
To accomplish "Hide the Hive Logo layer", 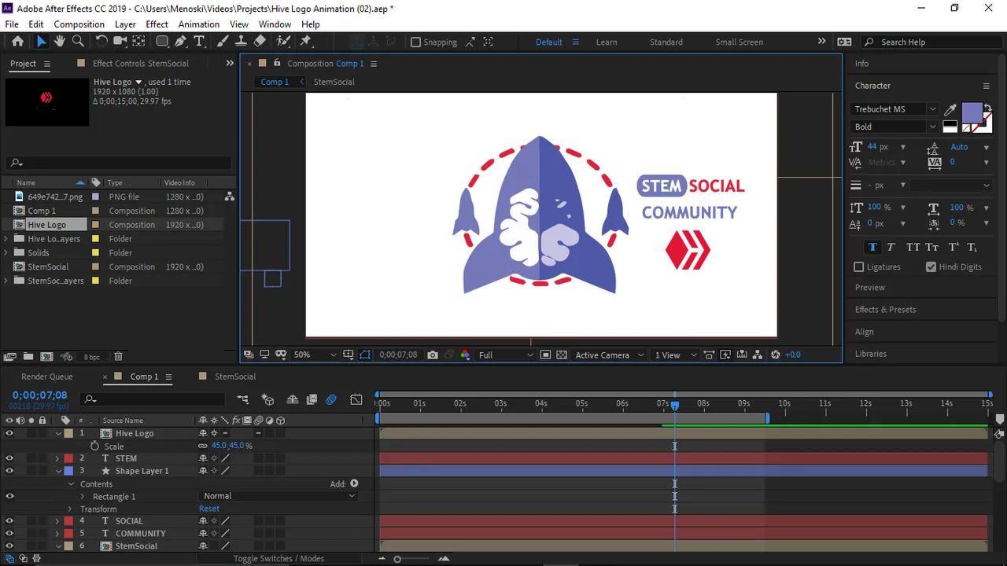I will [9, 433].
